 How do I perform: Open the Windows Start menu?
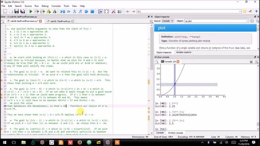tap(4, 142)
